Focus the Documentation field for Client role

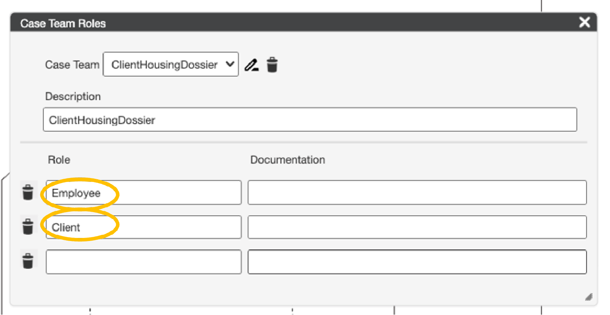[417, 227]
